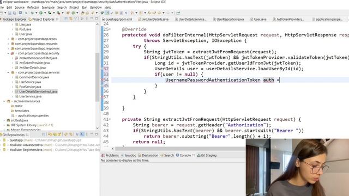
Task: Click Package Explorer scroll-down arrow
Action: [x=97, y=128]
